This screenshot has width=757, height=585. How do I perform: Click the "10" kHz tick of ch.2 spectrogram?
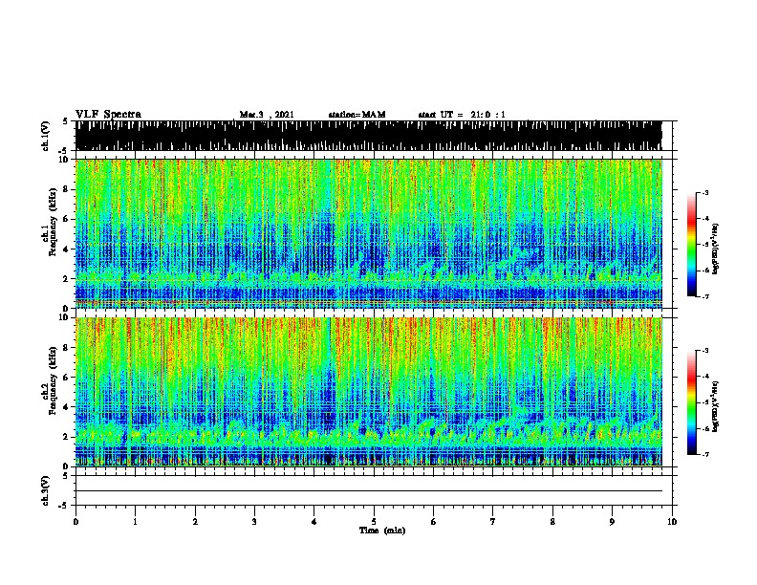coord(64,317)
